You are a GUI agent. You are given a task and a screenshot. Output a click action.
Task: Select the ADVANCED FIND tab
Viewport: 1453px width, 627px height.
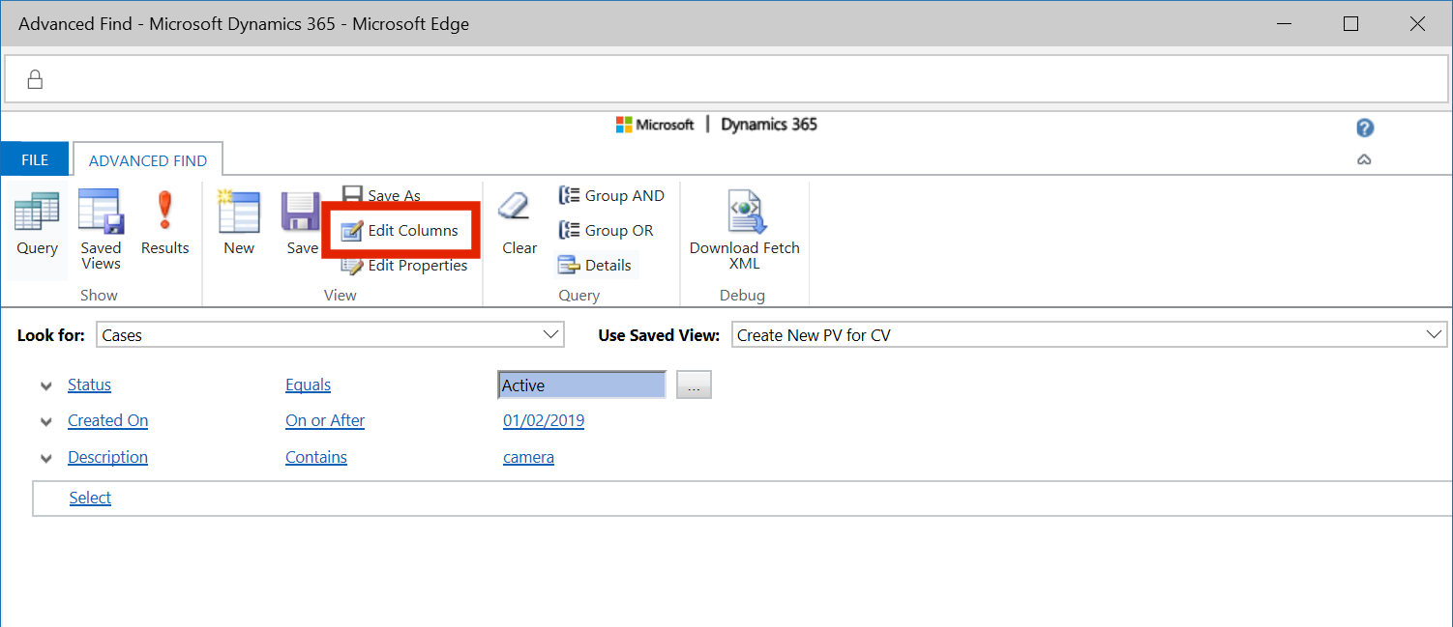pyautogui.click(x=148, y=160)
